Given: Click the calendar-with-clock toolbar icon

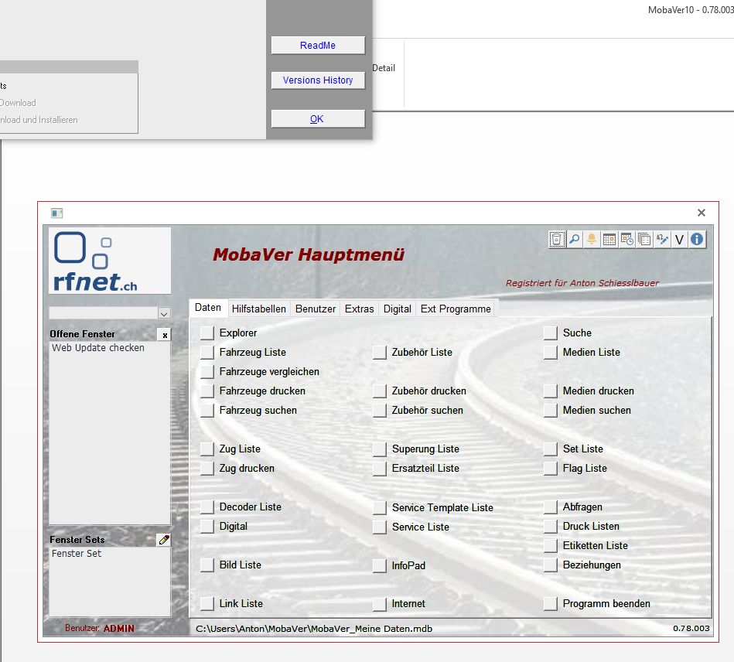Looking at the screenshot, I should click(626, 239).
